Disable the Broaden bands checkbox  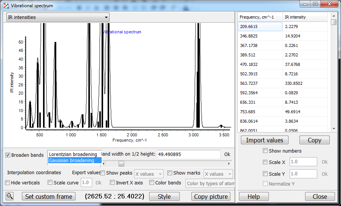8,155
